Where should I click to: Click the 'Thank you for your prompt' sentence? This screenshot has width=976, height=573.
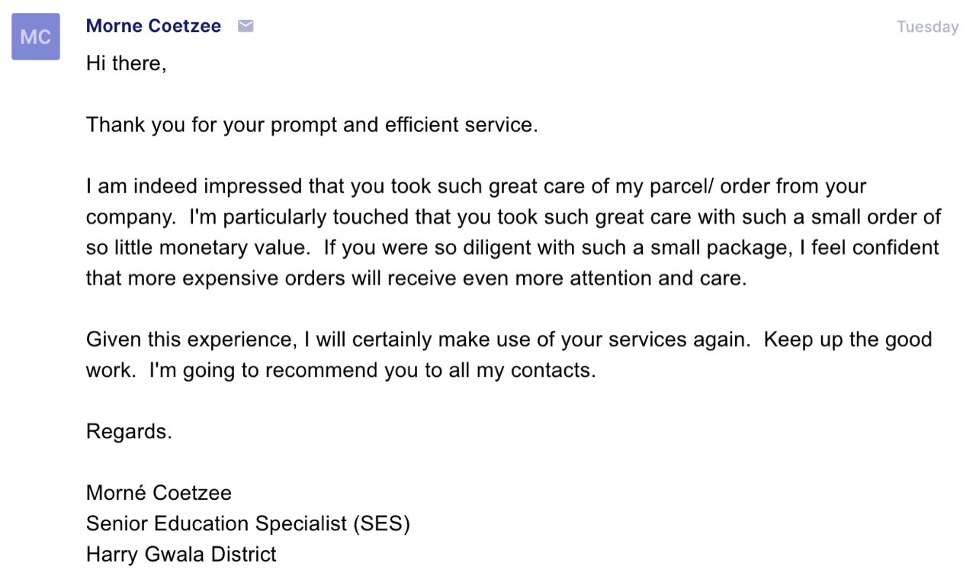tap(312, 125)
